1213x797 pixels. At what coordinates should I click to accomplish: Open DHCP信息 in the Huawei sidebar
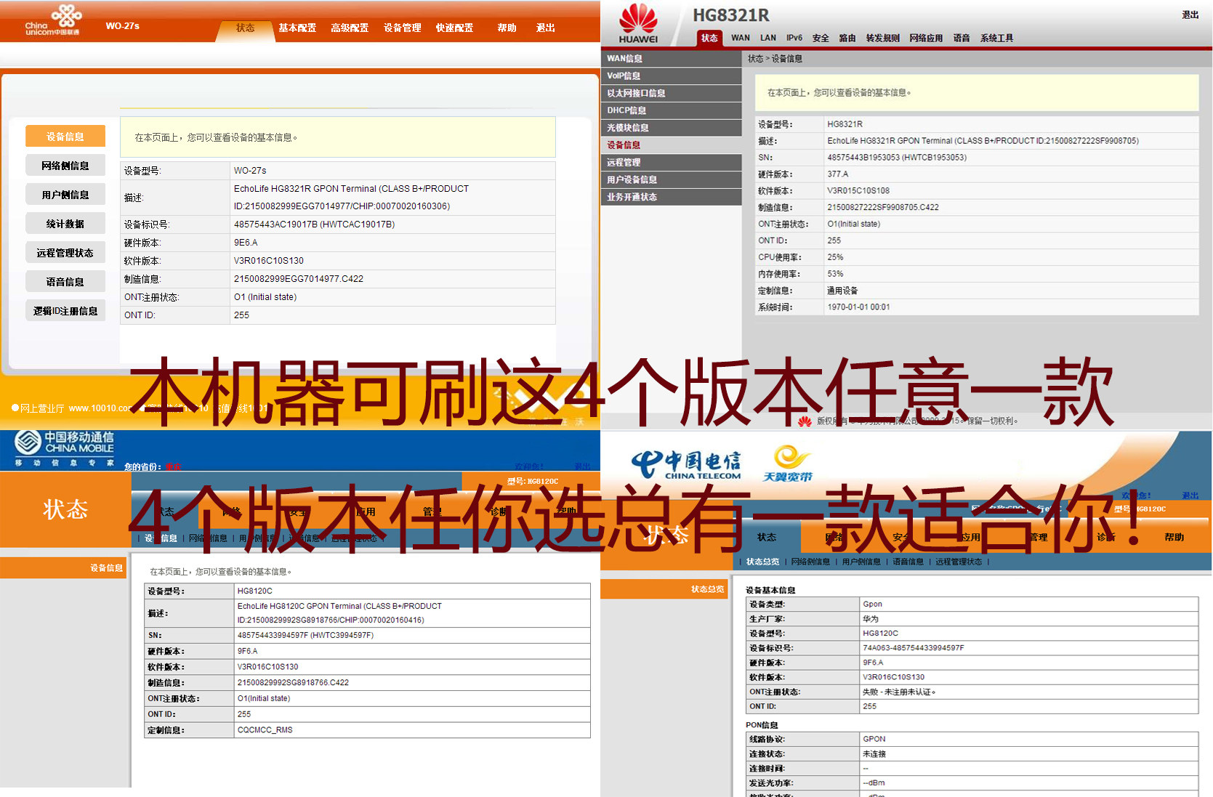(672, 110)
